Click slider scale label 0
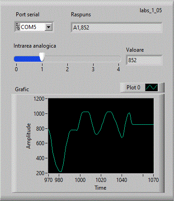 click(16, 69)
